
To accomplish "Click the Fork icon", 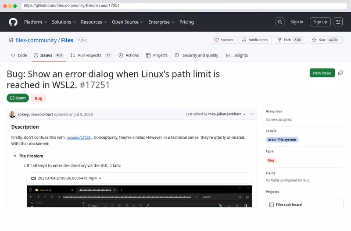I will 279,40.
